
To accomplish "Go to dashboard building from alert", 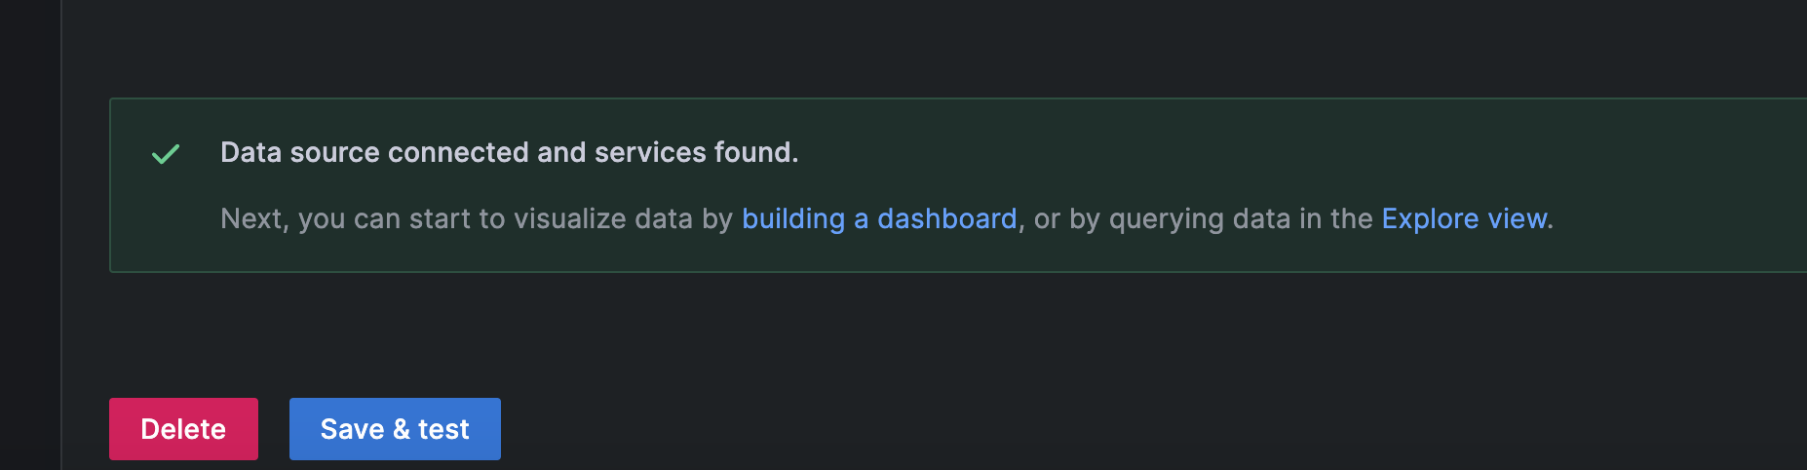I will click(x=878, y=218).
